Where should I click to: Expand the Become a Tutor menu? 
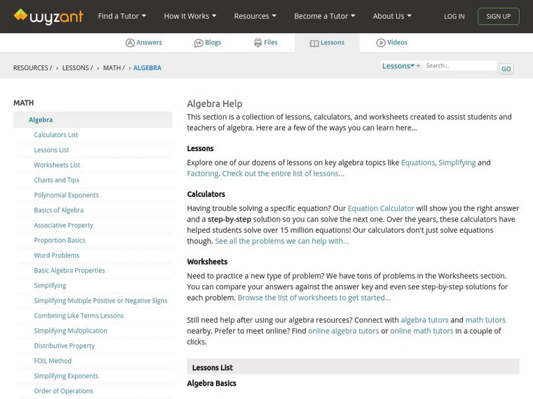coord(324,16)
